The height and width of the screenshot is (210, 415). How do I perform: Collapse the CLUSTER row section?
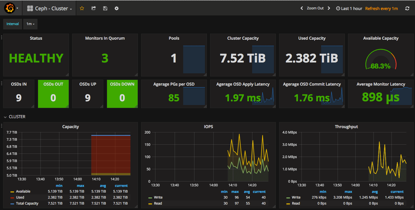coord(17,117)
